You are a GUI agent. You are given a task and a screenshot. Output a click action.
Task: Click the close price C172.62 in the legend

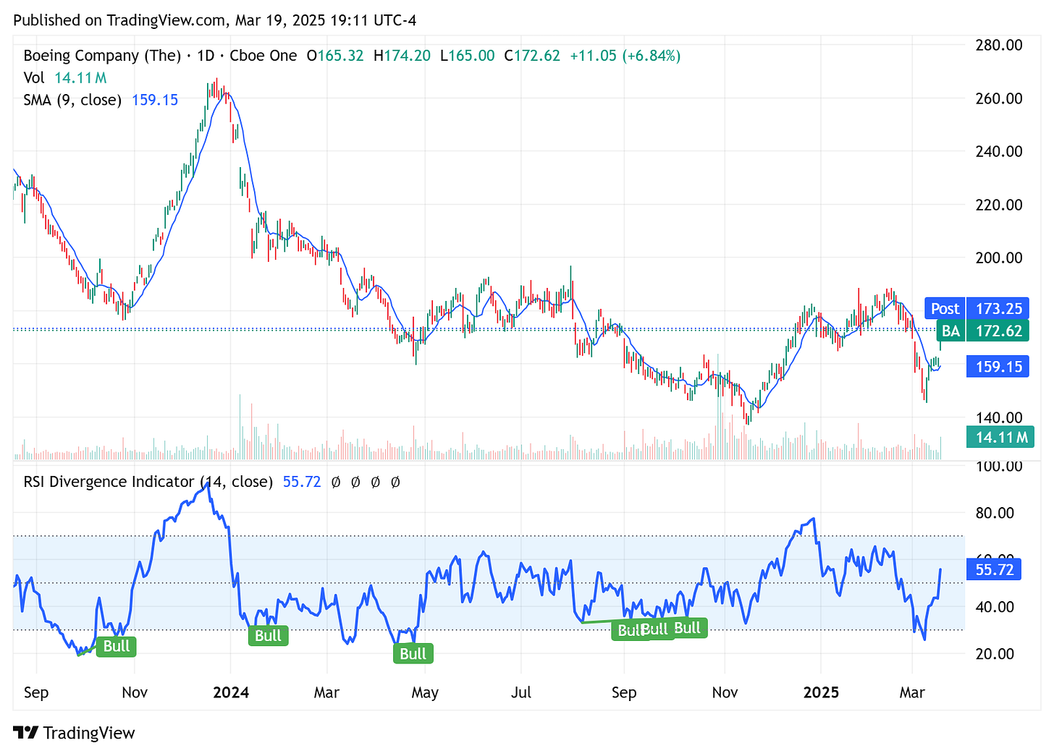click(x=533, y=55)
